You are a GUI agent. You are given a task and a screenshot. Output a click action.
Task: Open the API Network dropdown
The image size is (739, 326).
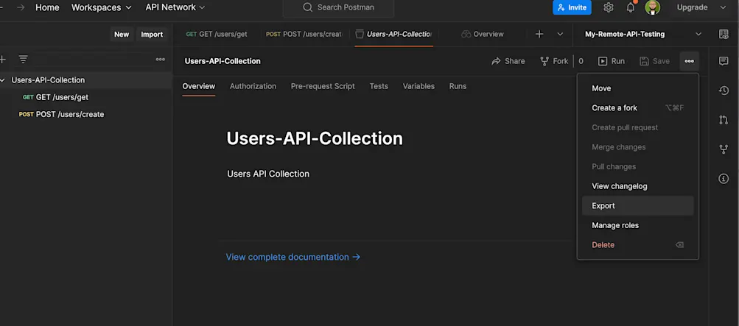(x=175, y=7)
